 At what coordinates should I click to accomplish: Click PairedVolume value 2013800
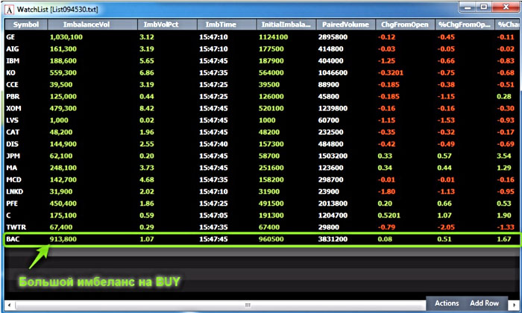[333, 203]
